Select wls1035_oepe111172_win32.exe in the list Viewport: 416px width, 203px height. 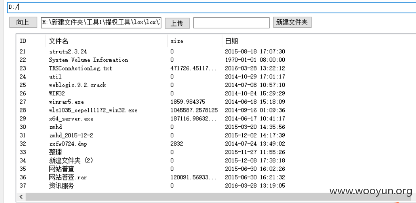pyautogui.click(x=93, y=110)
